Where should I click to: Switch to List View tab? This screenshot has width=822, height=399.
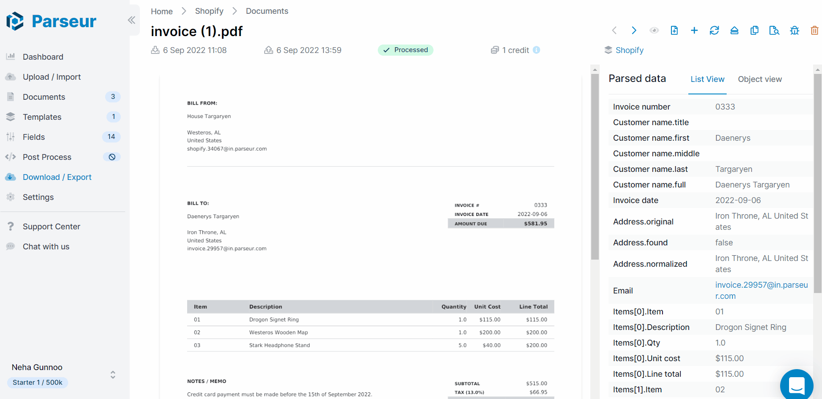coord(707,79)
